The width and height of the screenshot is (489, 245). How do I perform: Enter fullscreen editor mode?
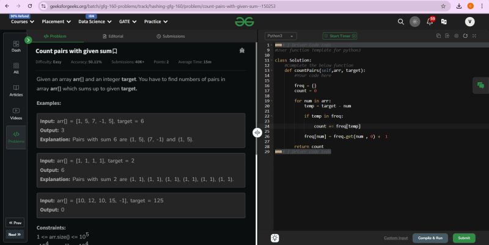pos(474,36)
